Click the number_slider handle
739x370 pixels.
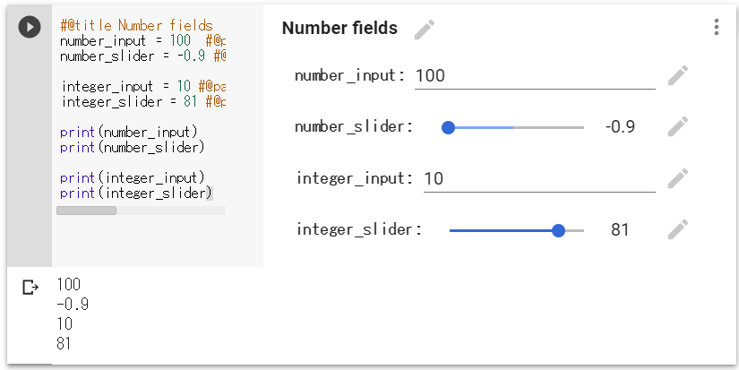(449, 127)
